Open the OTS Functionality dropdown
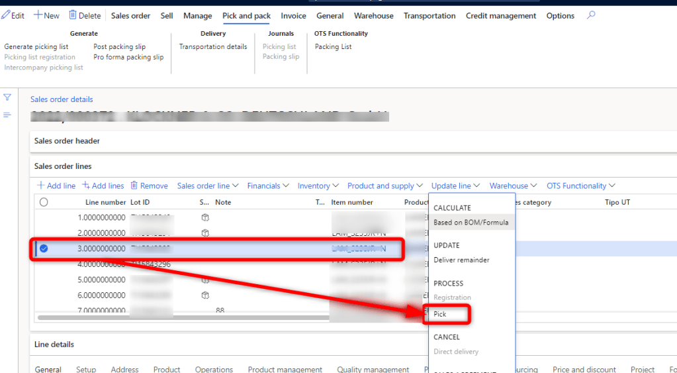 coord(580,186)
